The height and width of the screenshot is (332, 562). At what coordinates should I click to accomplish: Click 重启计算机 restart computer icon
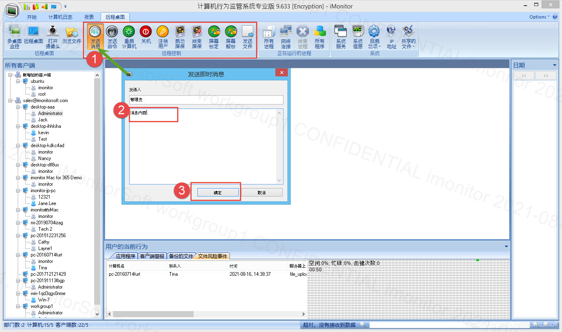coord(129,37)
